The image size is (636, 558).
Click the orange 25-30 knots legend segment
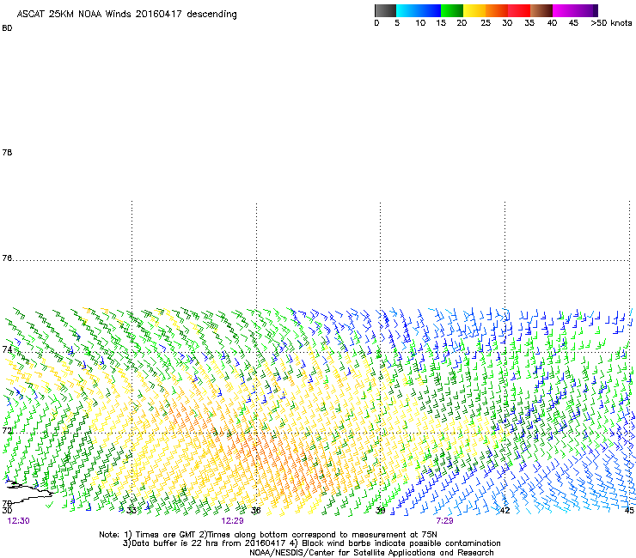(x=497, y=10)
